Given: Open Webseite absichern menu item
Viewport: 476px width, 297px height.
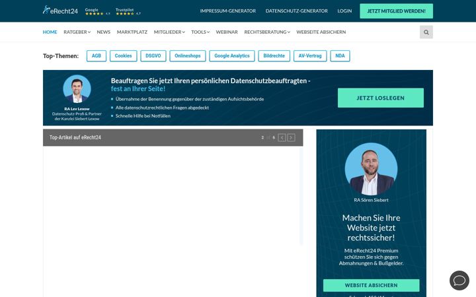Looking at the screenshot, I should coord(321,32).
